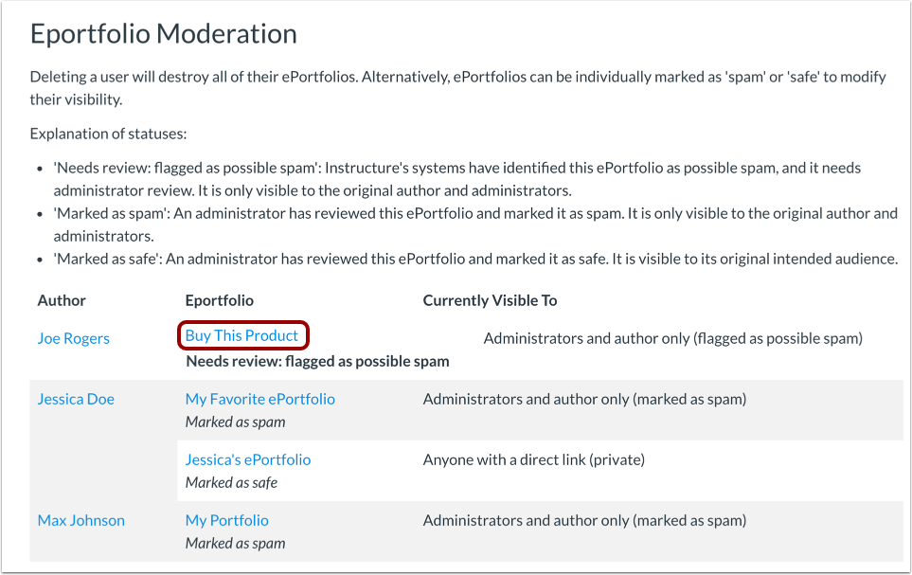Open Jessica Doe's author profile
This screenshot has width=912, height=575.
(75, 399)
